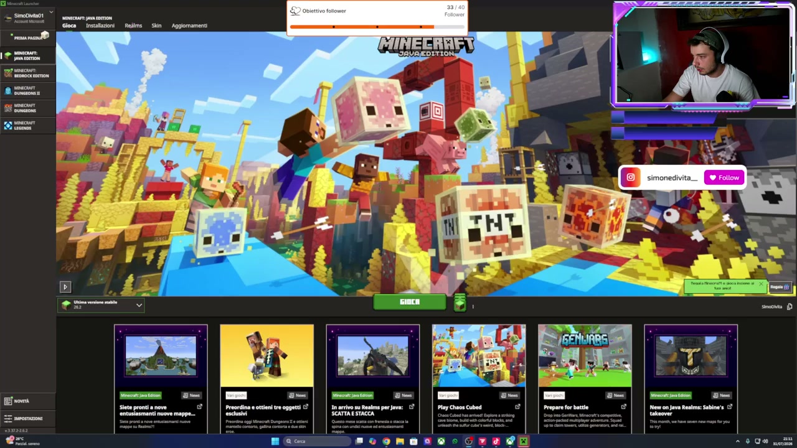Open 'Preordina e ottieni tre oggetti' news thumbnail
797x448 pixels.
[266, 356]
